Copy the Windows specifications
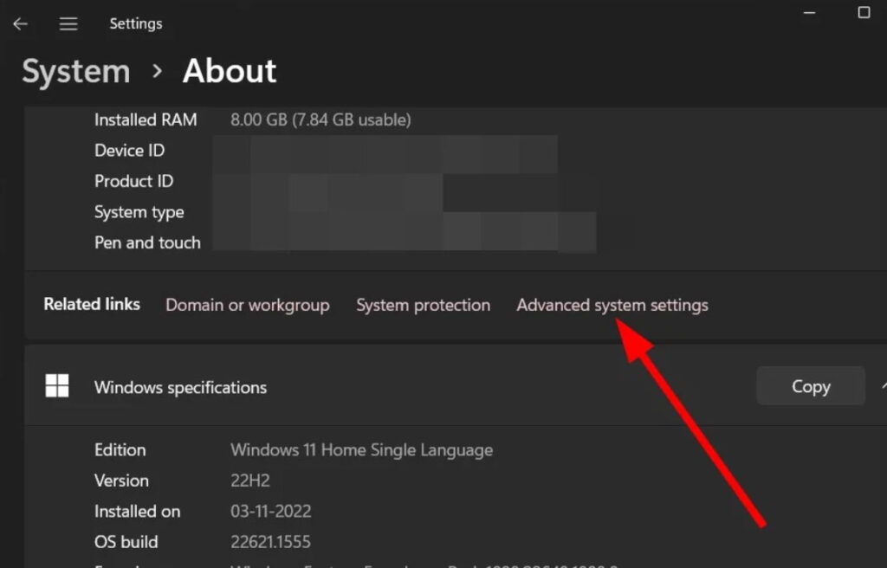 tap(811, 386)
